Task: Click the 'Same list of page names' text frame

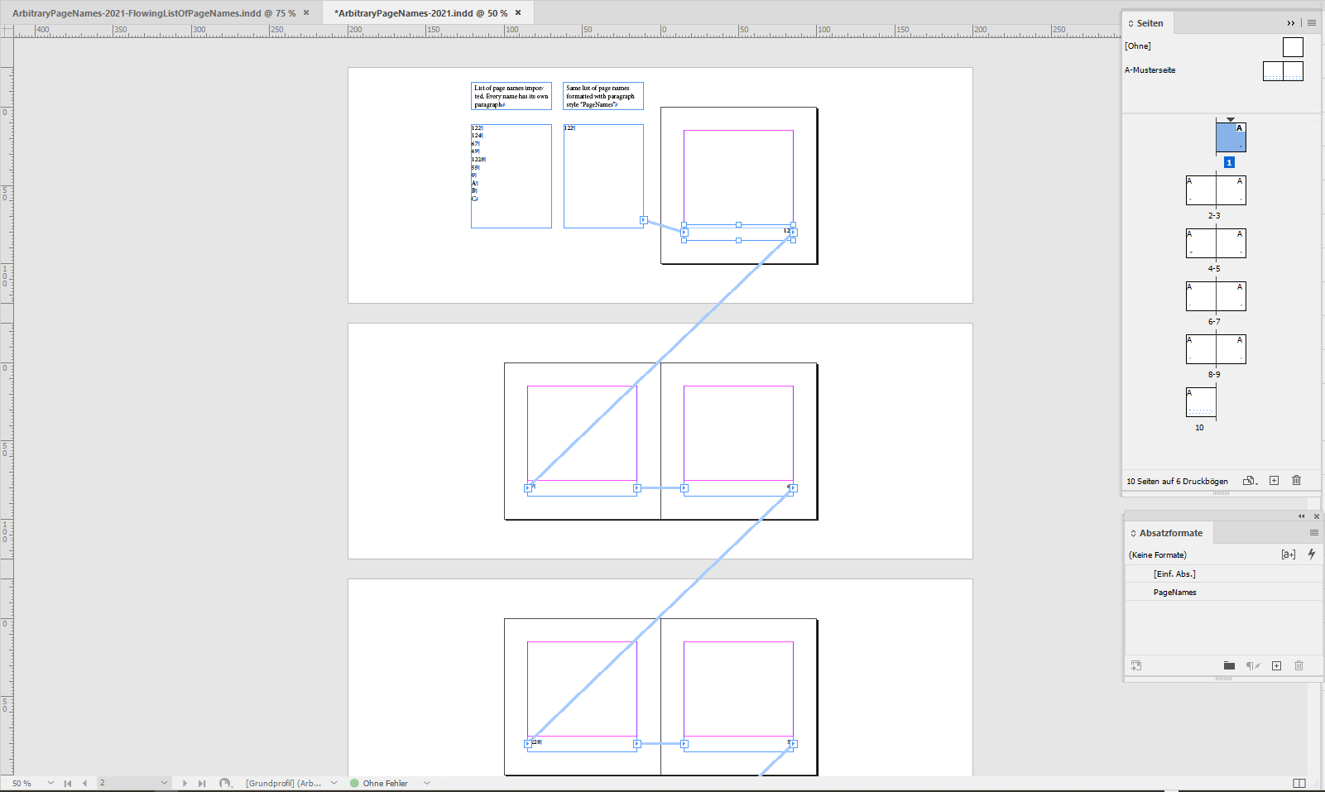Action: (x=603, y=96)
